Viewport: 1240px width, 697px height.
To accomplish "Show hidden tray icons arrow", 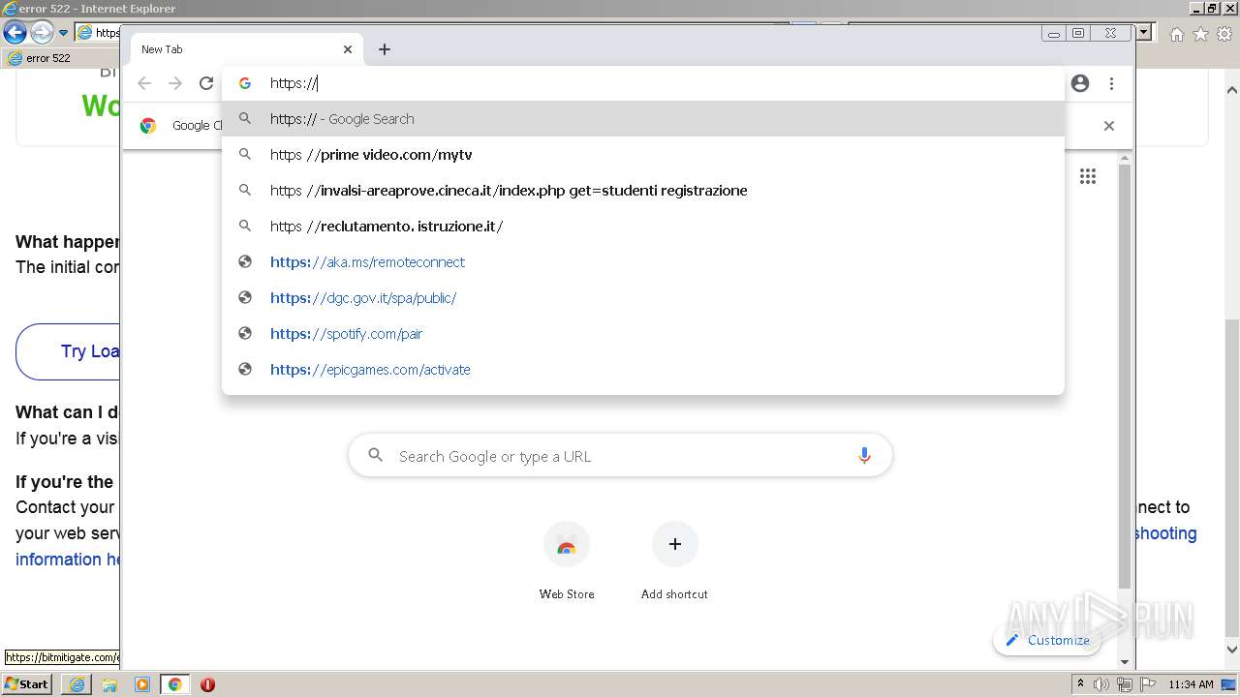I will [1081, 684].
